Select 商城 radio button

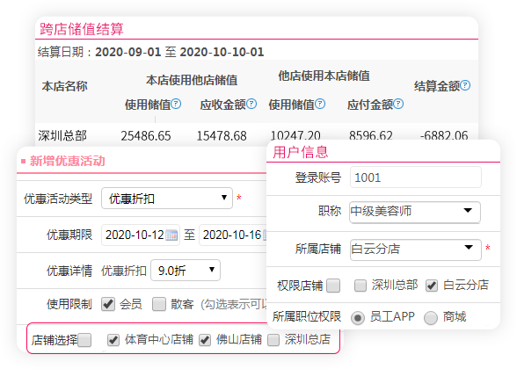click(x=431, y=318)
